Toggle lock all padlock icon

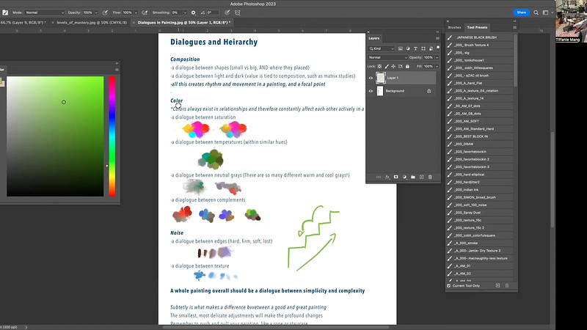(x=407, y=66)
